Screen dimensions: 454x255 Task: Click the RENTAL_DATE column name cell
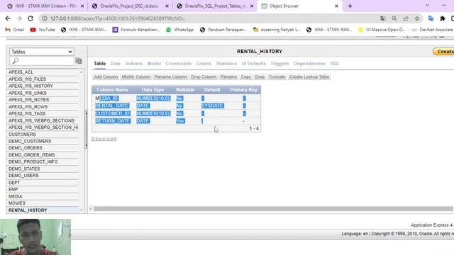[x=112, y=106]
